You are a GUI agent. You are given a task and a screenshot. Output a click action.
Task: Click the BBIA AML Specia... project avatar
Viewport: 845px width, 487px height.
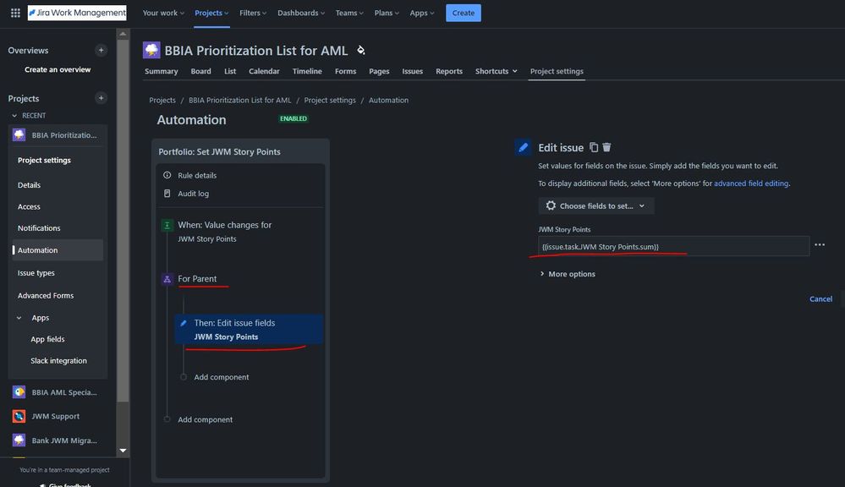click(19, 392)
